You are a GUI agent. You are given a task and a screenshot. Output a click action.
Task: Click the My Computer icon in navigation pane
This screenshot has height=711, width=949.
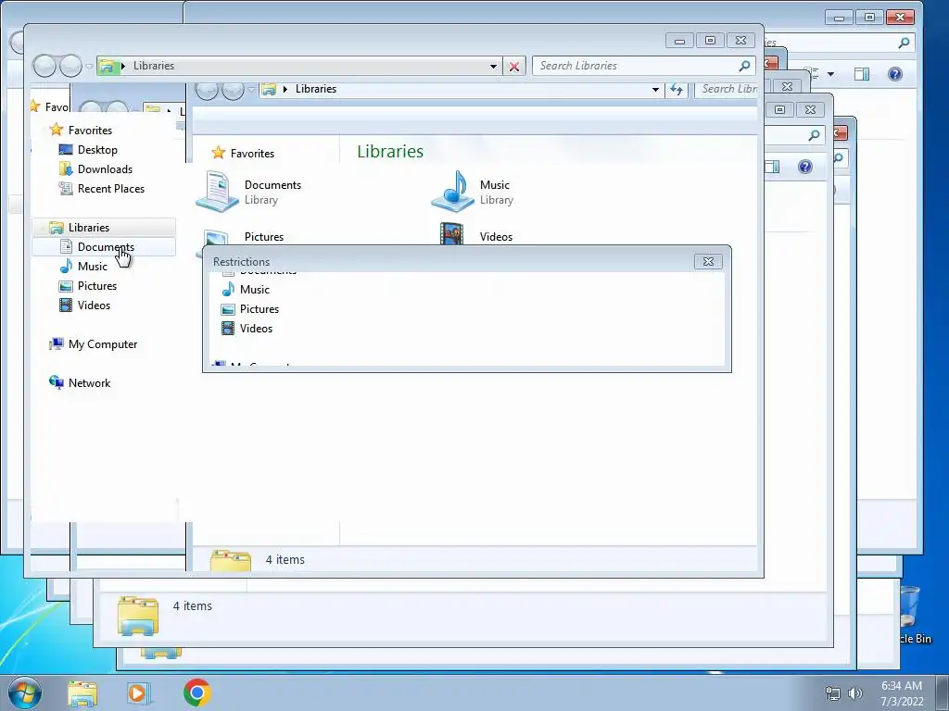coord(57,344)
